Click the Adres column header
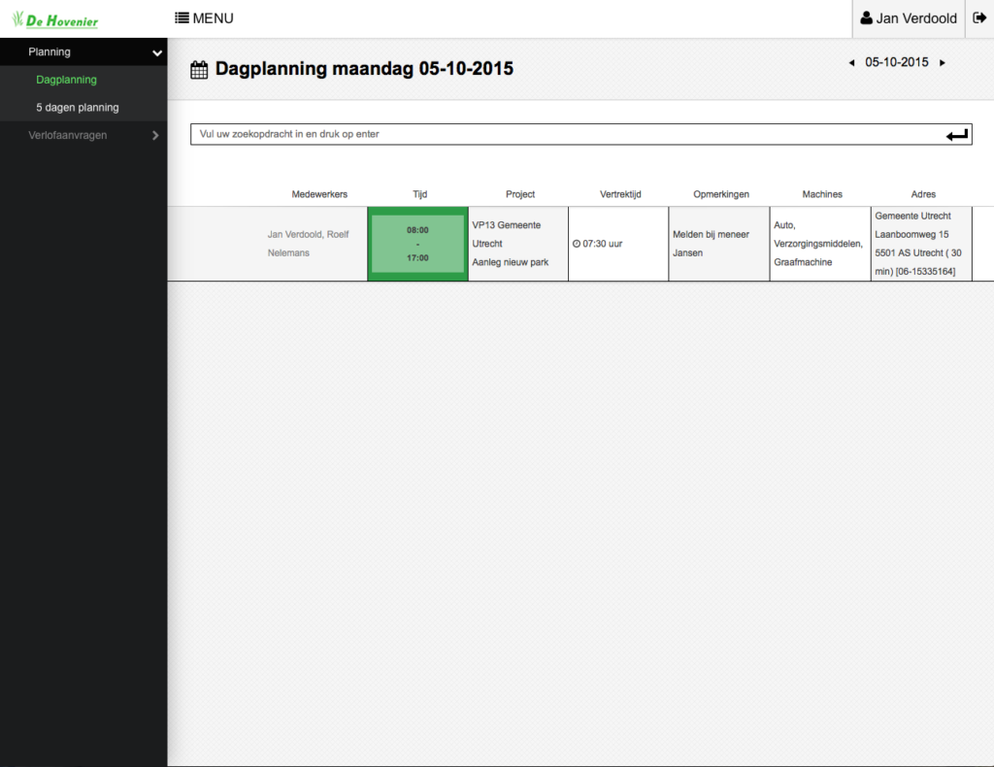This screenshot has height=767, width=994. 923,194
